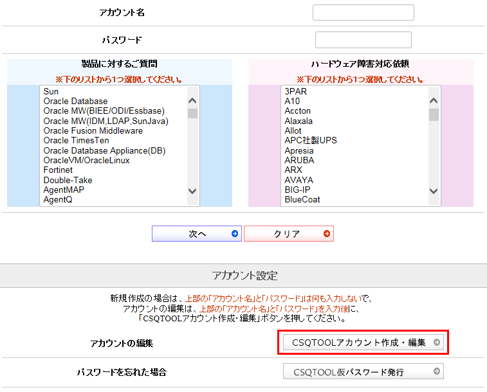Select Accton in hardware list
This screenshot has height=392, width=487.
click(298, 111)
